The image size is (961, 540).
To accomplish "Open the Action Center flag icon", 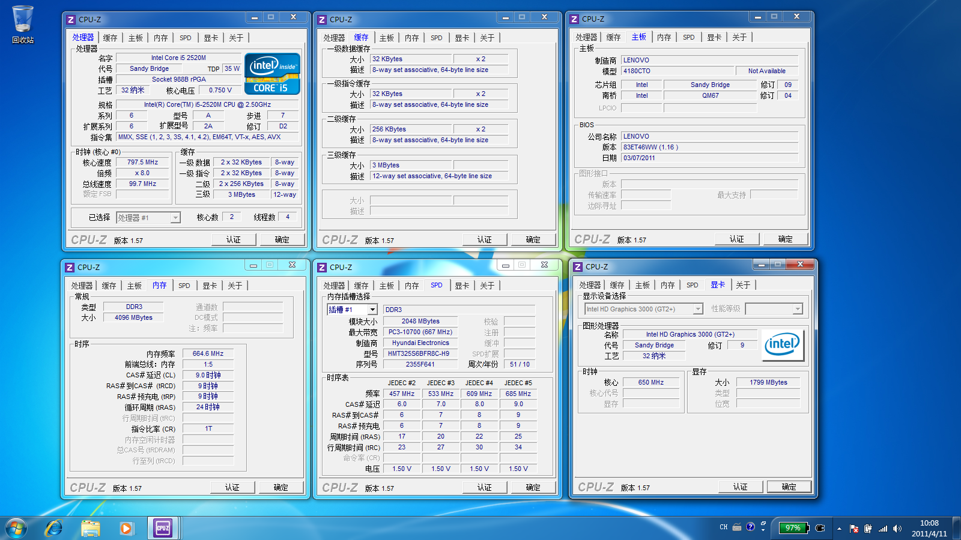I will (853, 529).
